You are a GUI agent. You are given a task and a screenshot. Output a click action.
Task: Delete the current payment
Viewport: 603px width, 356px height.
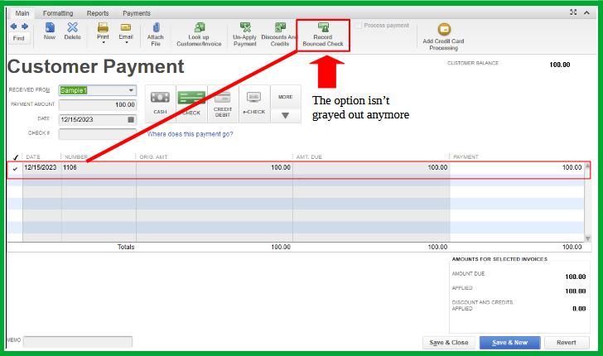(x=72, y=31)
